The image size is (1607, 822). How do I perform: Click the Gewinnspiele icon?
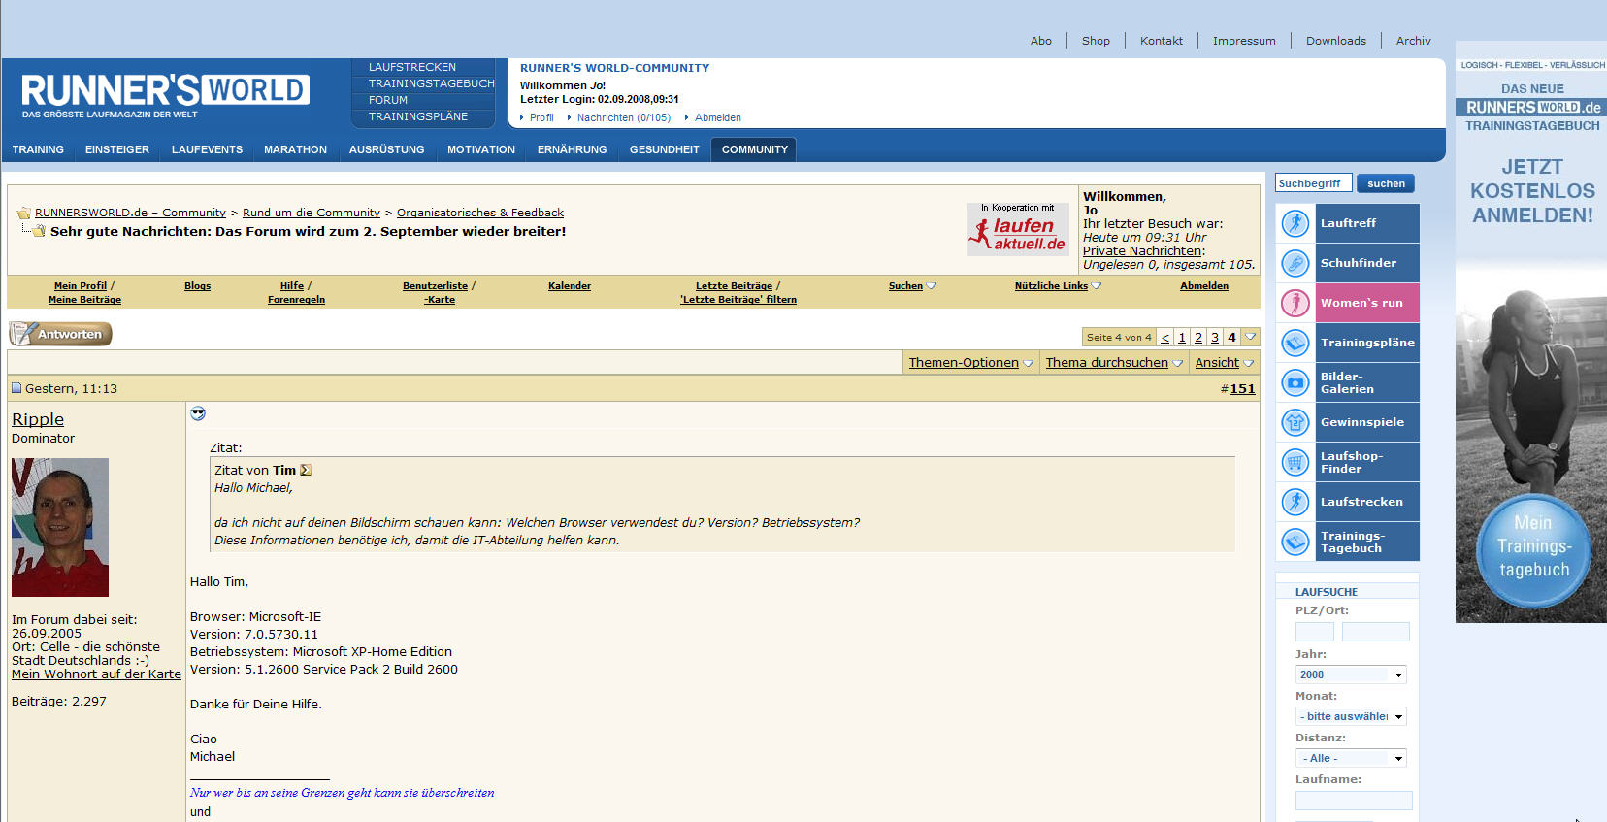pyautogui.click(x=1295, y=422)
